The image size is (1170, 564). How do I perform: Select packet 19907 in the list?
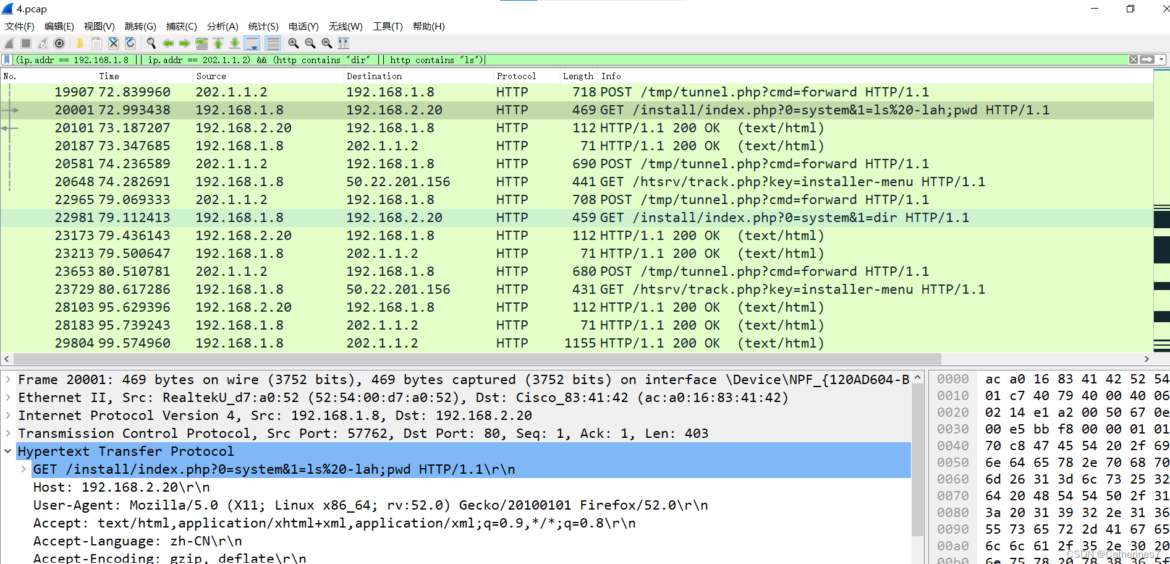tap(577, 92)
